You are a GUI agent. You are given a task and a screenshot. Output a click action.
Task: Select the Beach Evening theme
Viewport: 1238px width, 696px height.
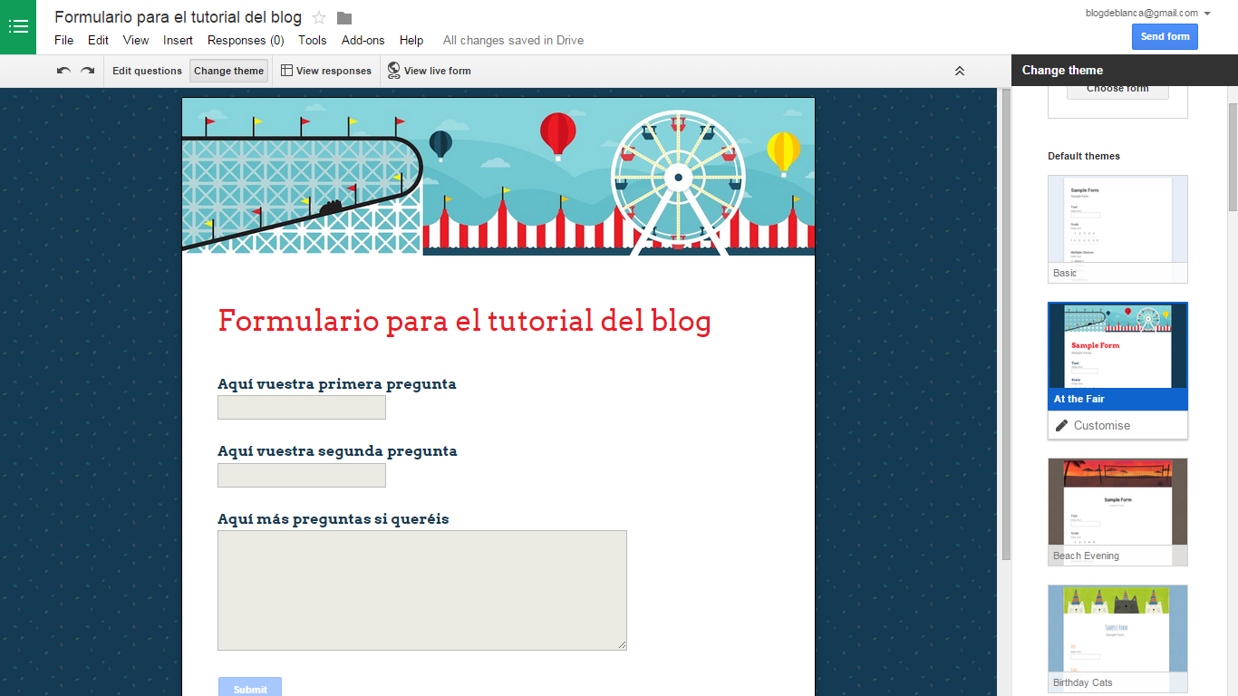coord(1117,503)
